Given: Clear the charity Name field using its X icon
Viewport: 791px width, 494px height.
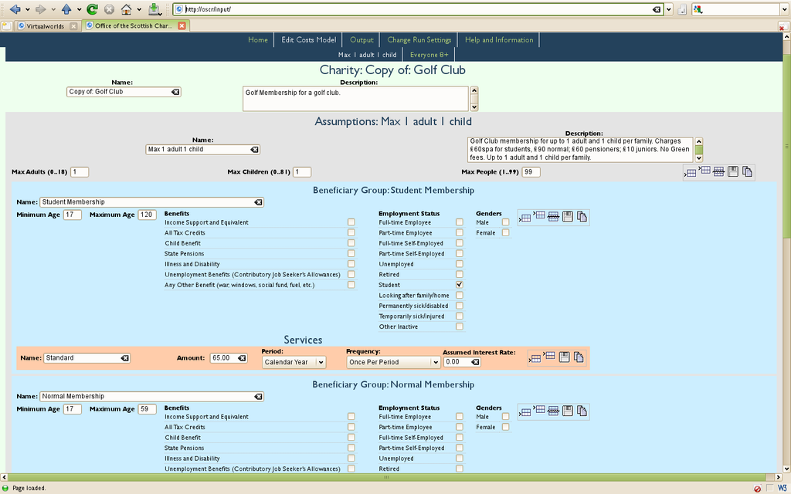Looking at the screenshot, I should tap(175, 92).
